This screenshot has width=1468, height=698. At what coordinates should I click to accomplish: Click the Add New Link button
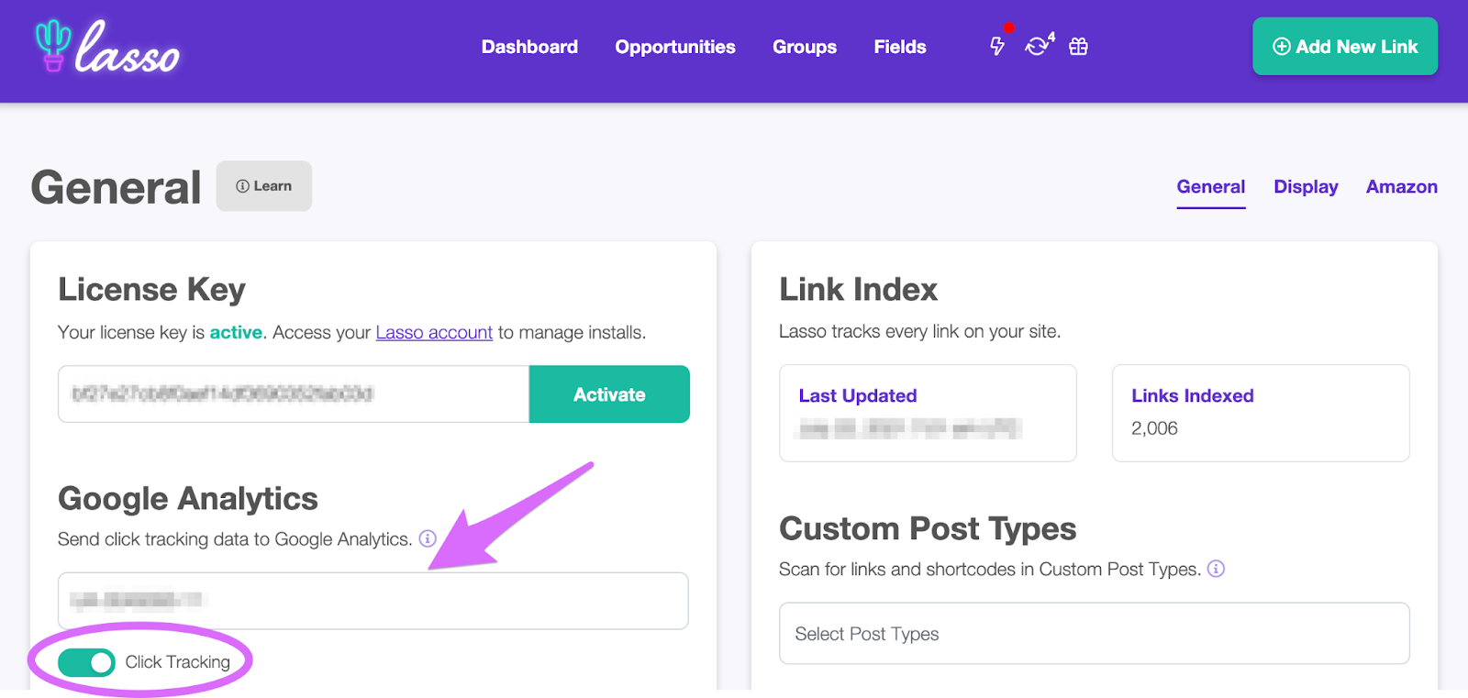tap(1345, 47)
